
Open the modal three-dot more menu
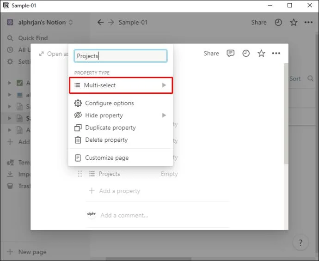click(276, 53)
